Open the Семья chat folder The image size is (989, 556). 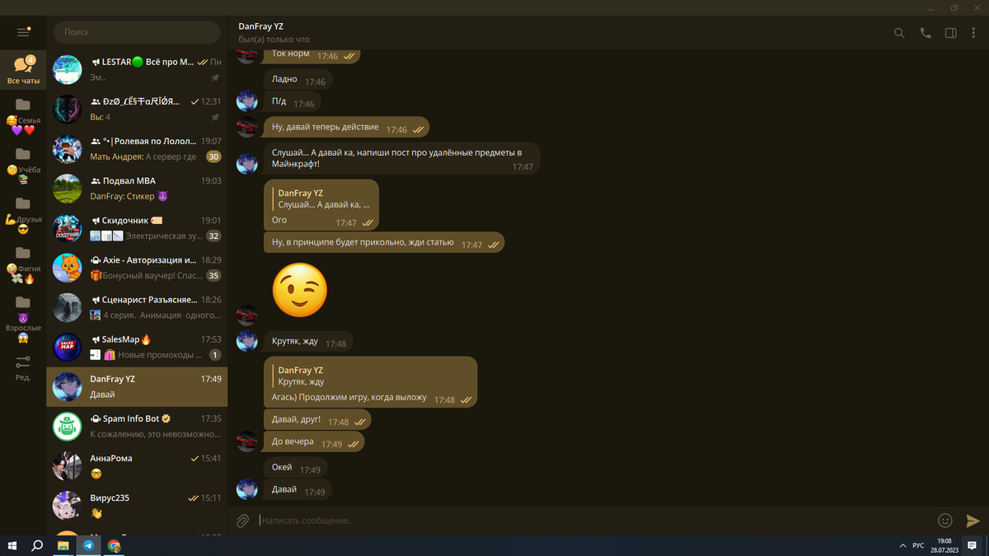(x=23, y=116)
